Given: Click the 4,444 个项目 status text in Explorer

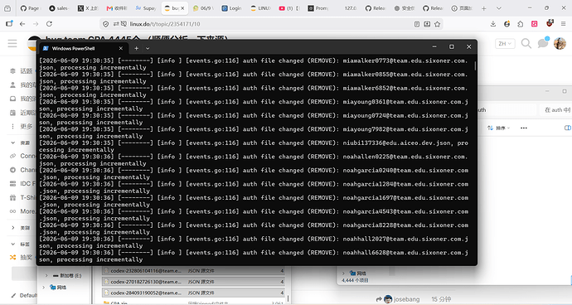Looking at the screenshot, I should tap(355, 280).
